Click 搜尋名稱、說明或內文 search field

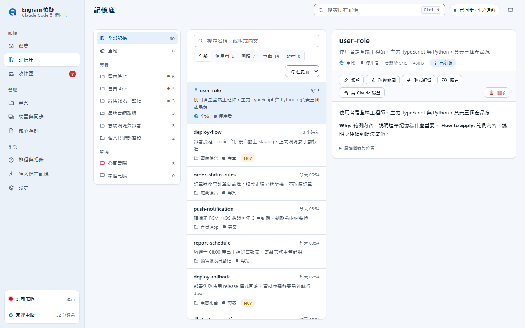(x=256, y=41)
